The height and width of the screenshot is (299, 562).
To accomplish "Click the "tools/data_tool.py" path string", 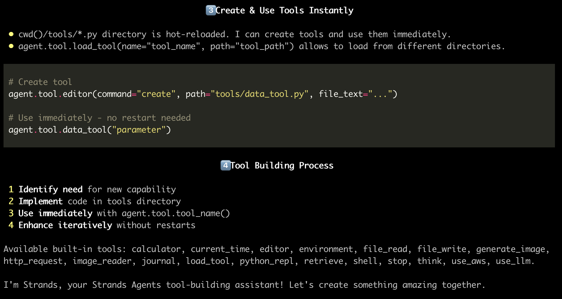I will [x=260, y=94].
